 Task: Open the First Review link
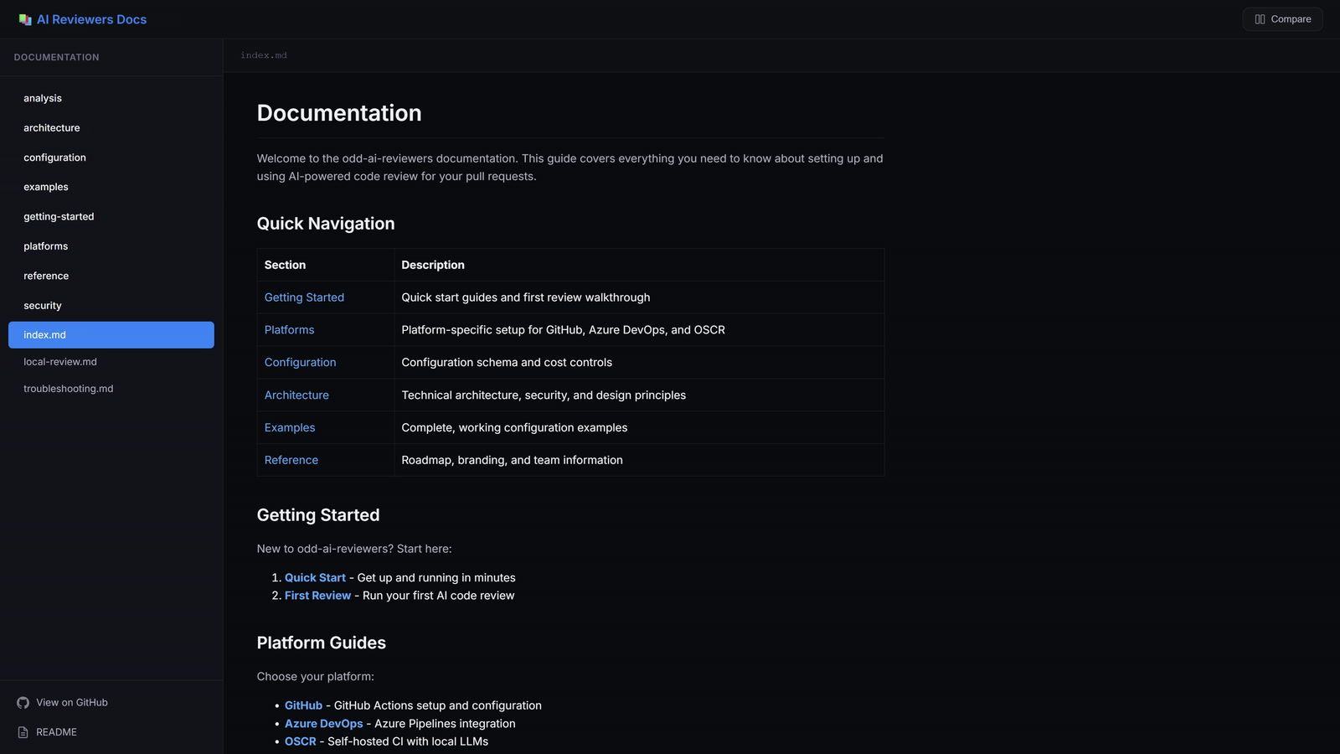[x=317, y=596]
